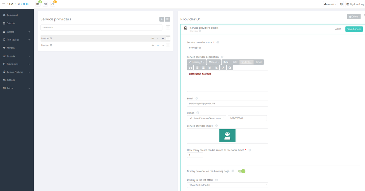Click info icon next to Email label
This screenshot has width=365, height=191.
(197, 98)
